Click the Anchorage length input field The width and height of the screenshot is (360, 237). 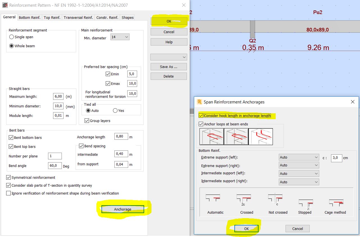pos(121,136)
